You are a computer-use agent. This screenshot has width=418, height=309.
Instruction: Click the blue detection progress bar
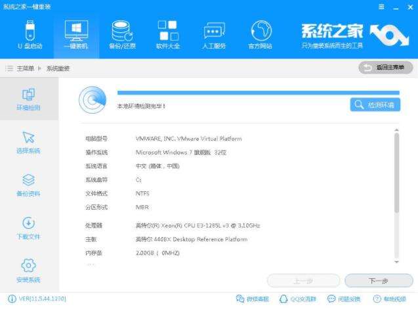(259, 93)
